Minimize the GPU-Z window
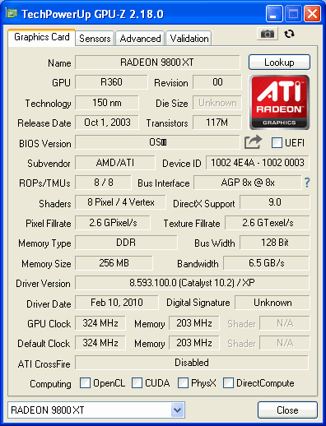326x426 pixels. [x=274, y=14]
